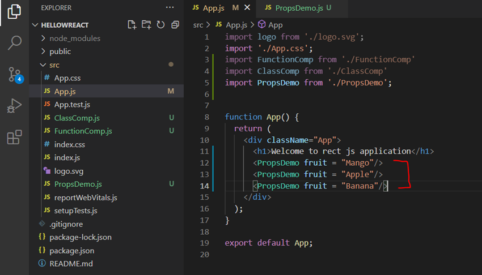The width and height of the screenshot is (482, 275).
Task: Switch to the PropsDemo.js tab
Action: (x=302, y=8)
